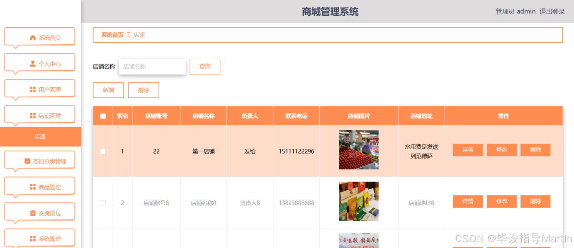Check the checkbox for row 第一店铺
Screen dimensions: 574x248
[x=103, y=152]
